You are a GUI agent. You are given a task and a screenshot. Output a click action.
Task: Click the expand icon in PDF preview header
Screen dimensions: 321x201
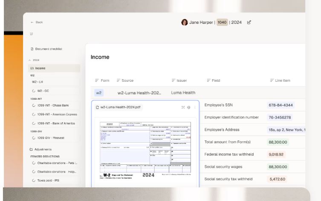[x=183, y=107]
